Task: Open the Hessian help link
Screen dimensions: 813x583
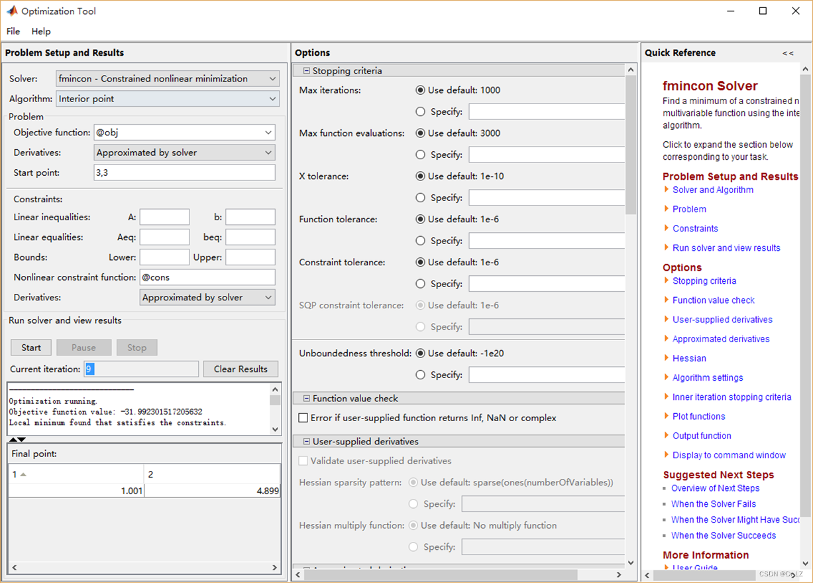Action: pyautogui.click(x=689, y=358)
